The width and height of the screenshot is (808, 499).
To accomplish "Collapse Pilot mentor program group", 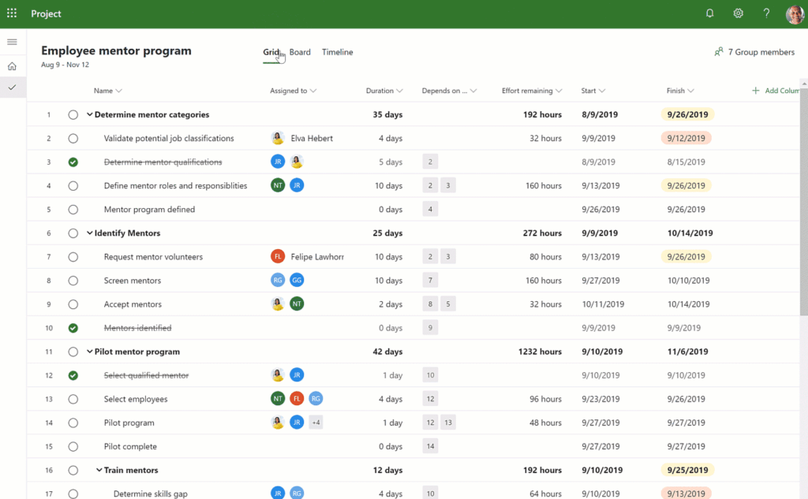I will point(90,352).
